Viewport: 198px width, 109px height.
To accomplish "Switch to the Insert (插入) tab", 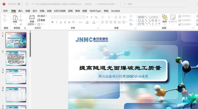I will click(x=21, y=11).
